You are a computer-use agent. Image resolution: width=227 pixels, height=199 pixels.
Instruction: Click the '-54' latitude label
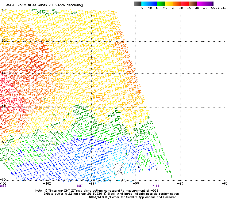pos(3,73)
